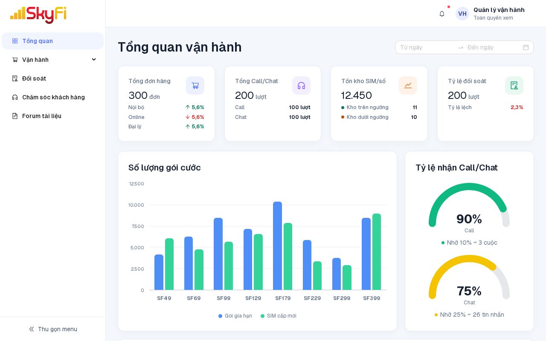Toggle Gói gia hạn legend series

coord(235,316)
